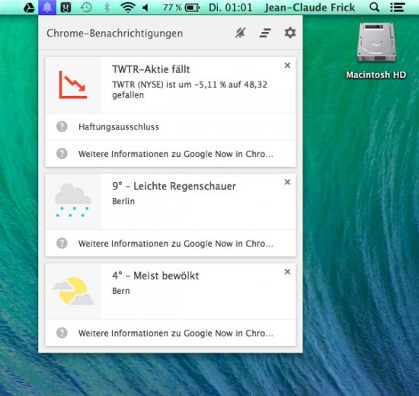Screen dimensions: 419x396
Task: Open the speaker-face menu bar icon
Action: [x=66, y=8]
